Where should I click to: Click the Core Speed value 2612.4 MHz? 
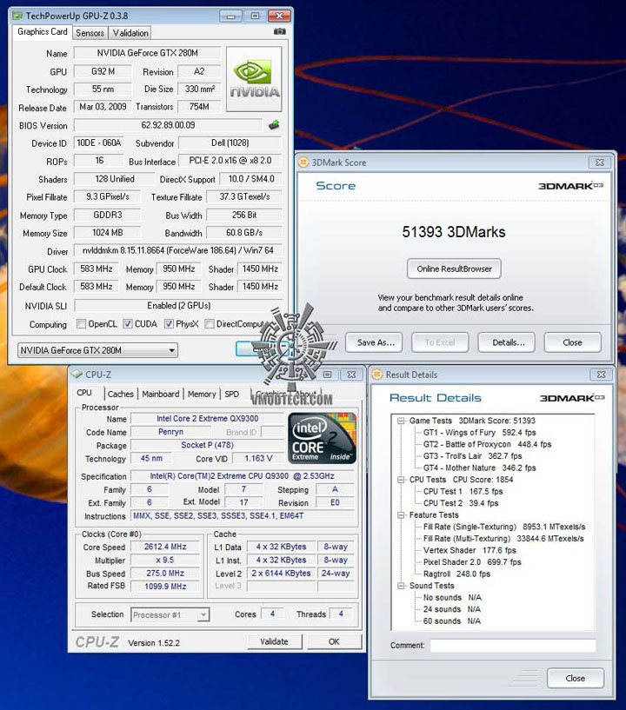coord(165,547)
